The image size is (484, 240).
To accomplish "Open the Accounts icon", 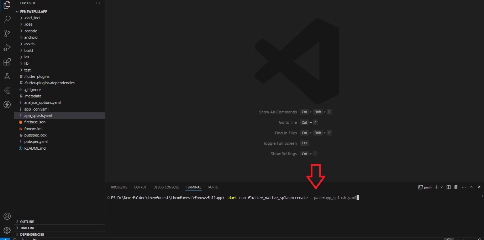I will 7,216.
